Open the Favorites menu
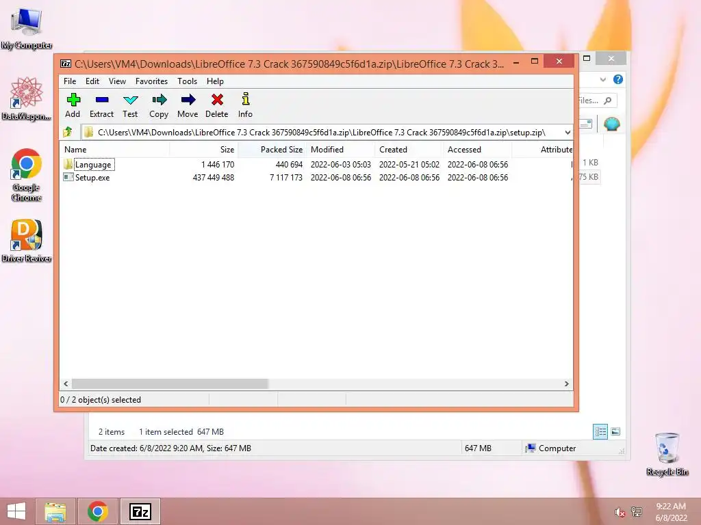This screenshot has height=525, width=701. [x=151, y=81]
